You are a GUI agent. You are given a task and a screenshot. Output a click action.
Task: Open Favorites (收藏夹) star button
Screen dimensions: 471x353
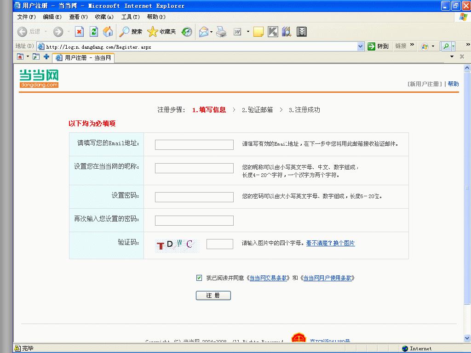(161, 32)
